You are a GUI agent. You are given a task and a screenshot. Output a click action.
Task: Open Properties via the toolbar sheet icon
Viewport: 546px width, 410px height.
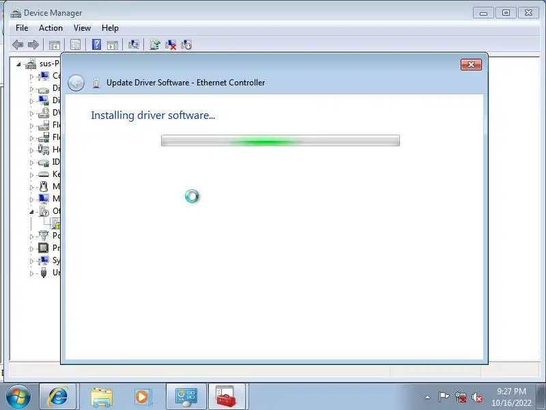pyautogui.click(x=75, y=44)
